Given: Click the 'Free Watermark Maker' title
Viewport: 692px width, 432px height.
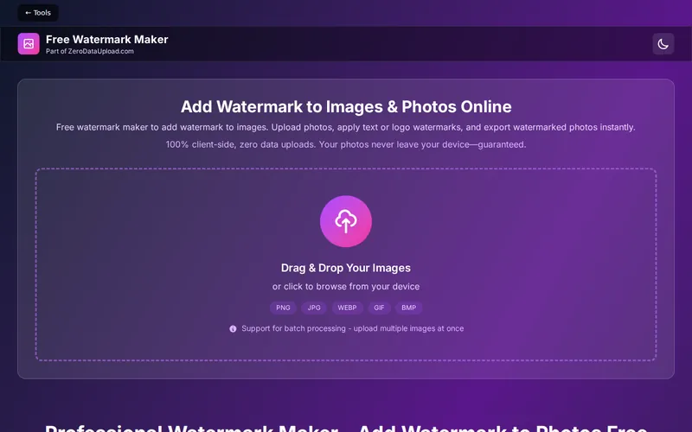Looking at the screenshot, I should 106,39.
